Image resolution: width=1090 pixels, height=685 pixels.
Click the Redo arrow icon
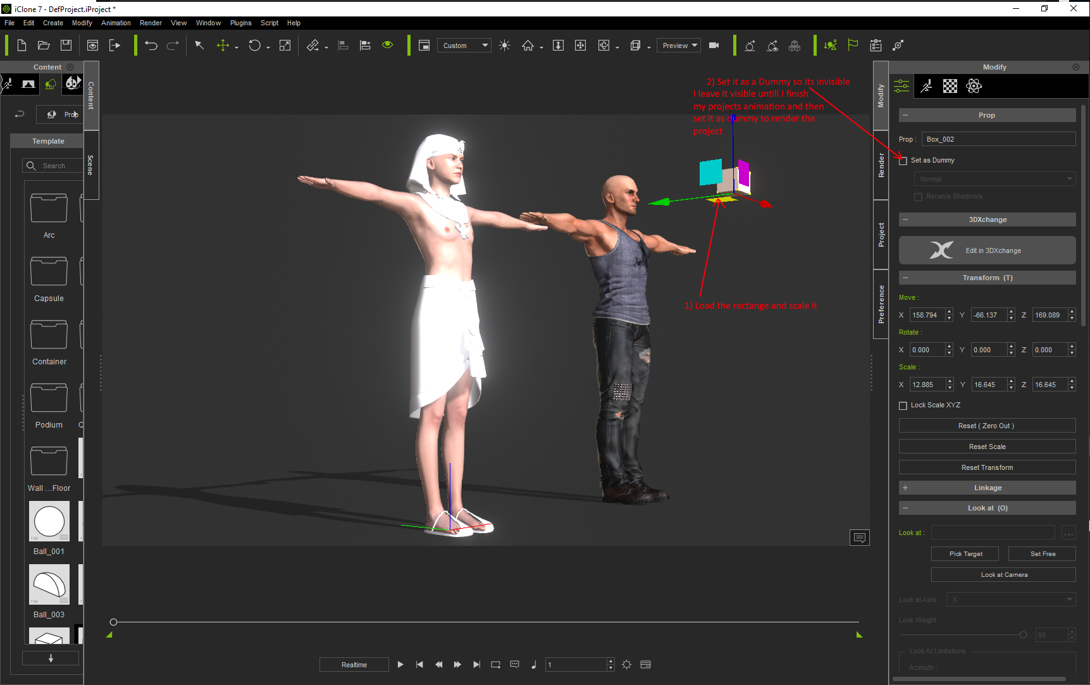(173, 45)
